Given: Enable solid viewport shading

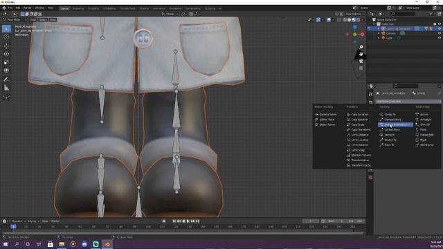Looking at the screenshot, I should 349,20.
